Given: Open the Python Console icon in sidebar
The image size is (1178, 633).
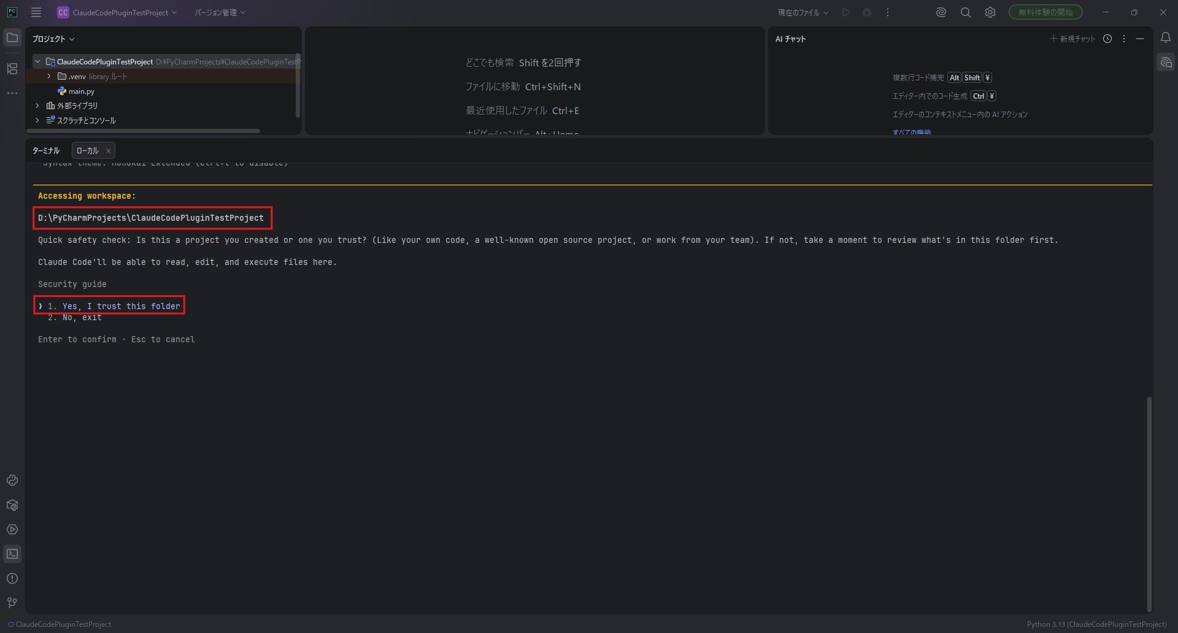Looking at the screenshot, I should click(12, 480).
